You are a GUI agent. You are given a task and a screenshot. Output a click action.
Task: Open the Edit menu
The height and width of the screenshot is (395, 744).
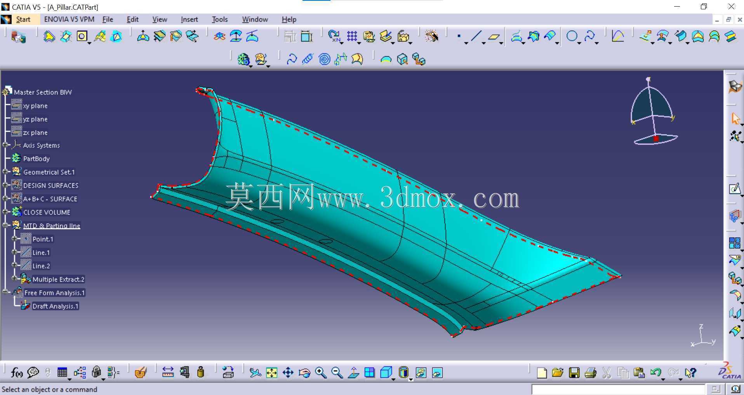pos(132,19)
